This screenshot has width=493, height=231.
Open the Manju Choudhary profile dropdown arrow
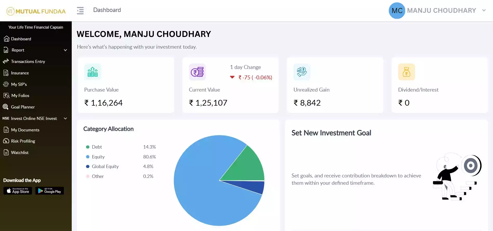(x=484, y=10)
